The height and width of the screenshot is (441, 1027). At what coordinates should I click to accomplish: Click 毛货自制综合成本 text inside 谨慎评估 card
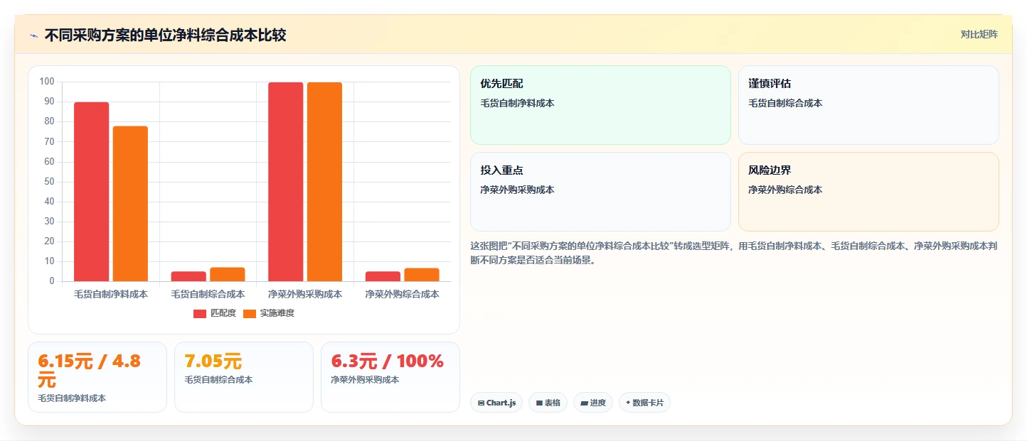(x=785, y=104)
